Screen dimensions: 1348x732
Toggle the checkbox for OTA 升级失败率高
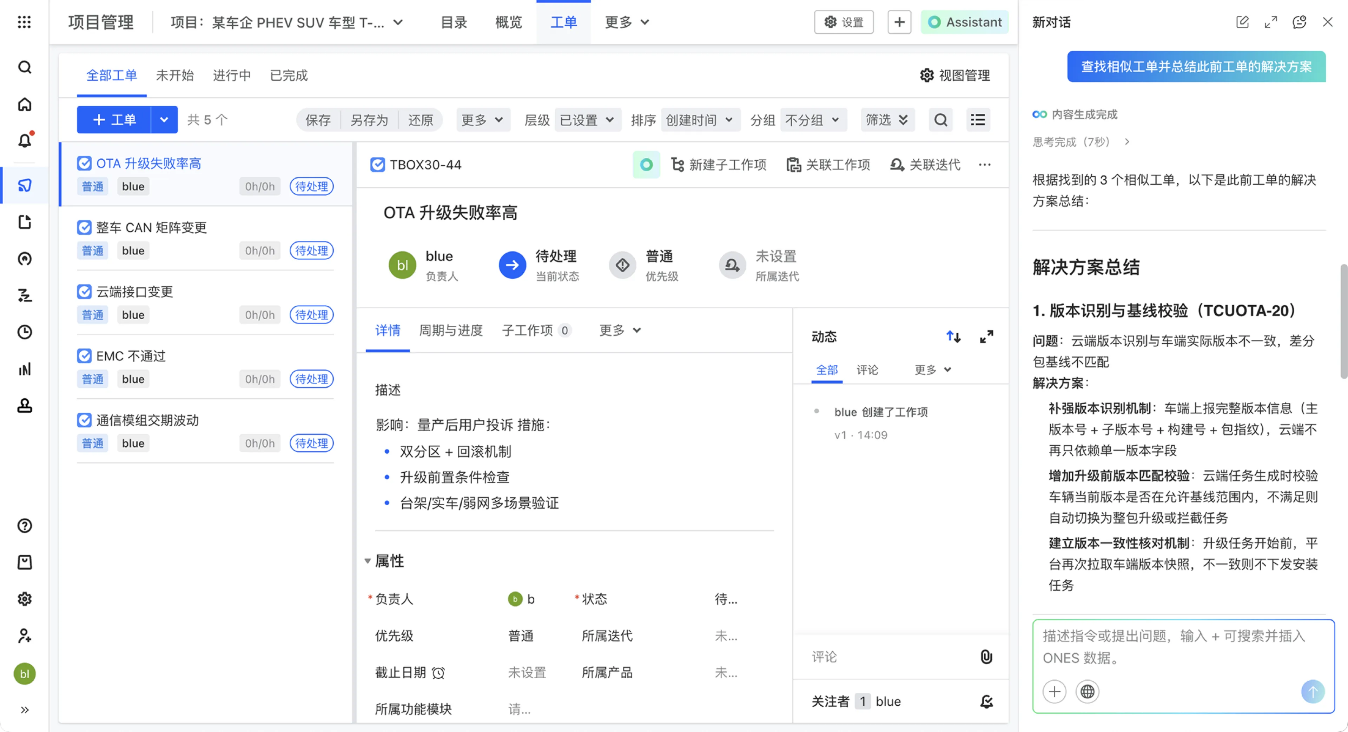(84, 163)
